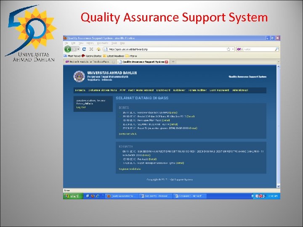
Task: Switch to the first Yahoo-icon browser tab
Action: [90, 62]
